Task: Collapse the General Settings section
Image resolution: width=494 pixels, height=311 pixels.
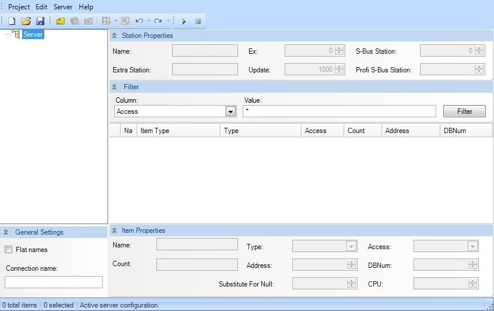Action: (6, 232)
